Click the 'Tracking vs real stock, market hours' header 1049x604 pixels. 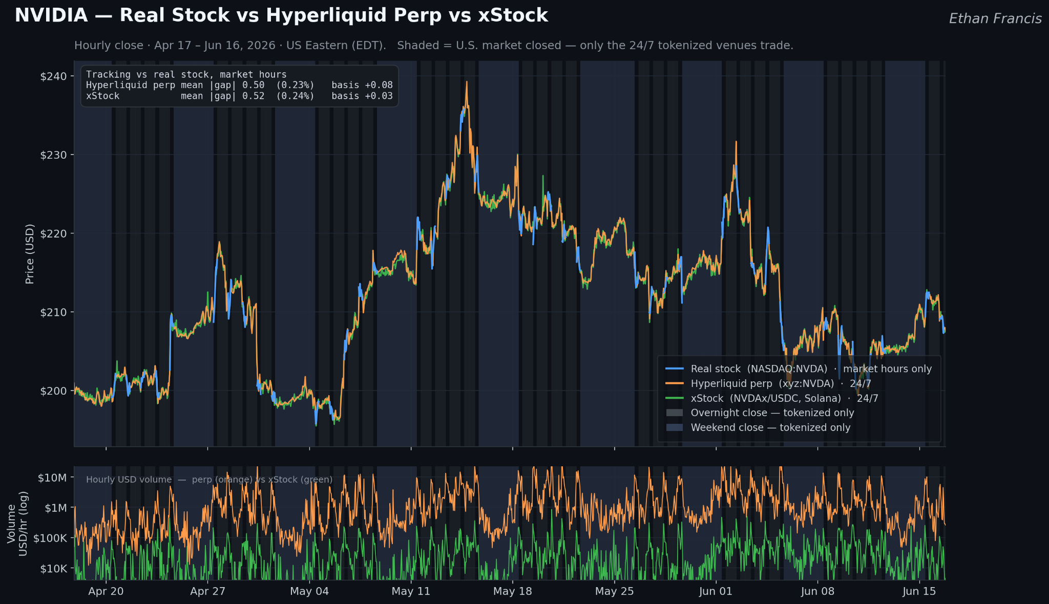click(x=186, y=74)
